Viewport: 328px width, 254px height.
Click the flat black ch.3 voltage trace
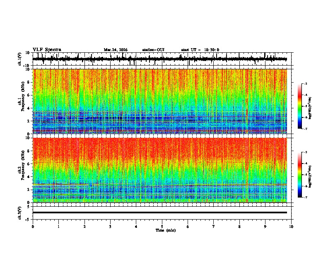click(x=159, y=212)
